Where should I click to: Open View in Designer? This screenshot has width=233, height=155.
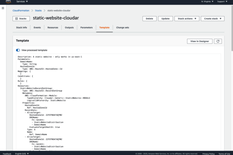(200, 41)
